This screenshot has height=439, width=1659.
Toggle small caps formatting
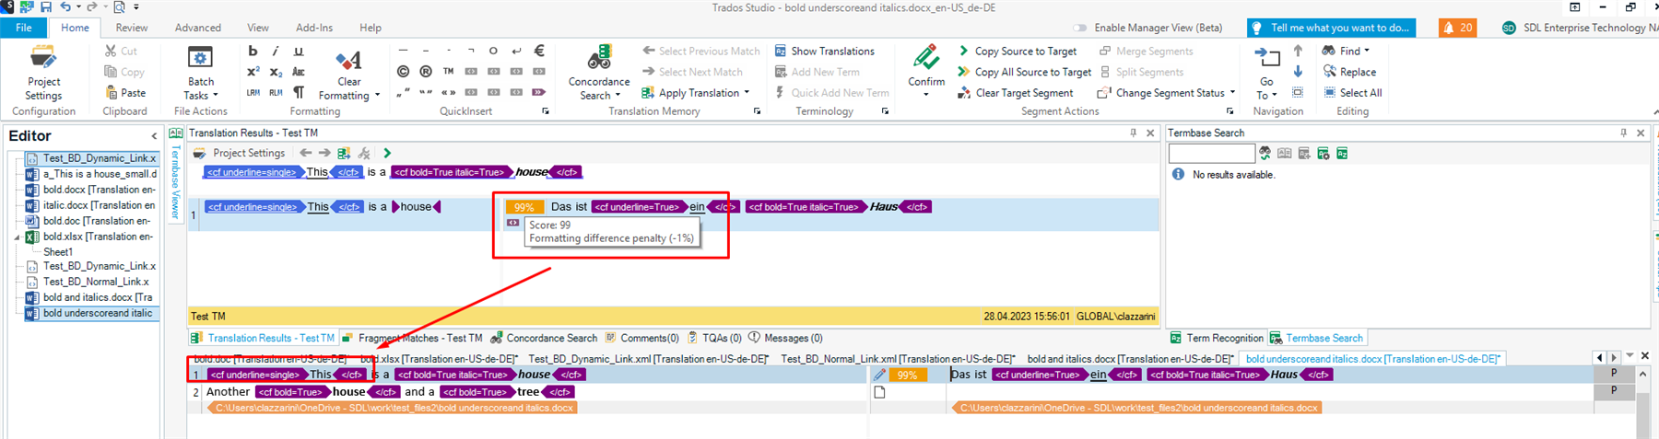click(x=298, y=72)
